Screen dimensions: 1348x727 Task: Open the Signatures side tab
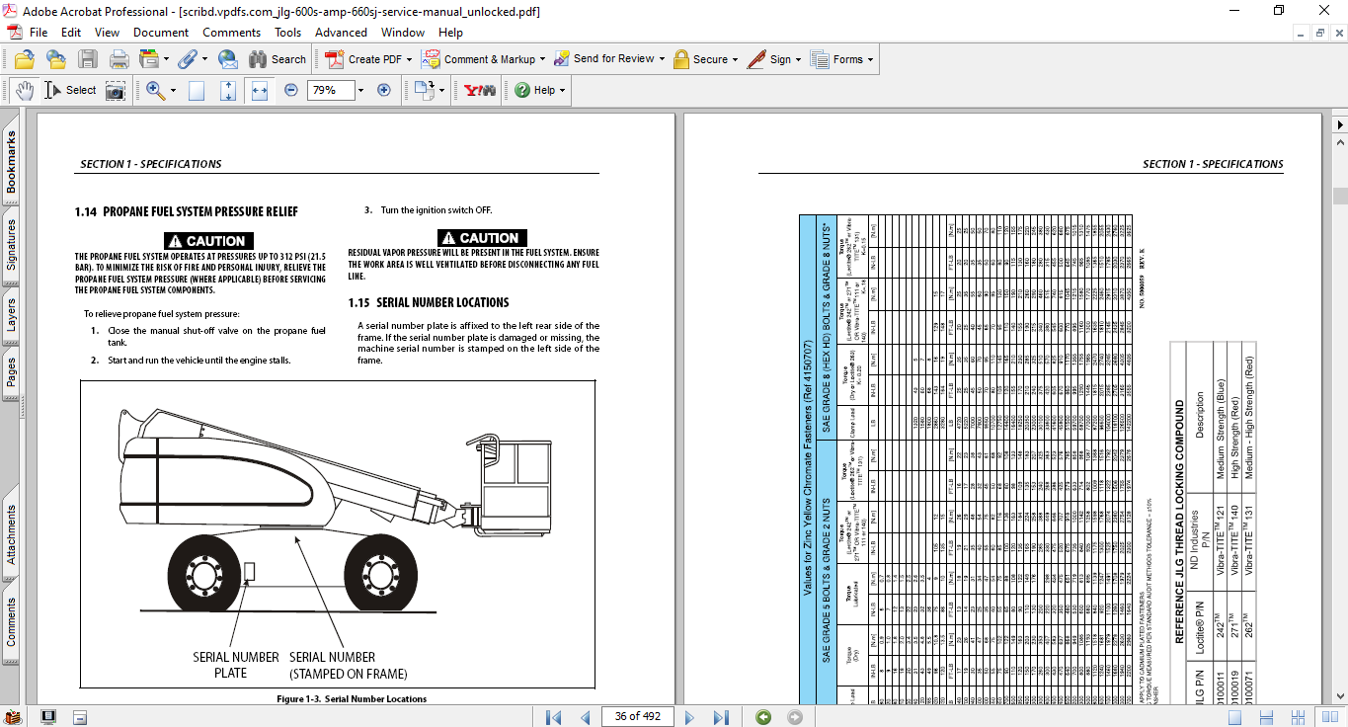coord(11,245)
